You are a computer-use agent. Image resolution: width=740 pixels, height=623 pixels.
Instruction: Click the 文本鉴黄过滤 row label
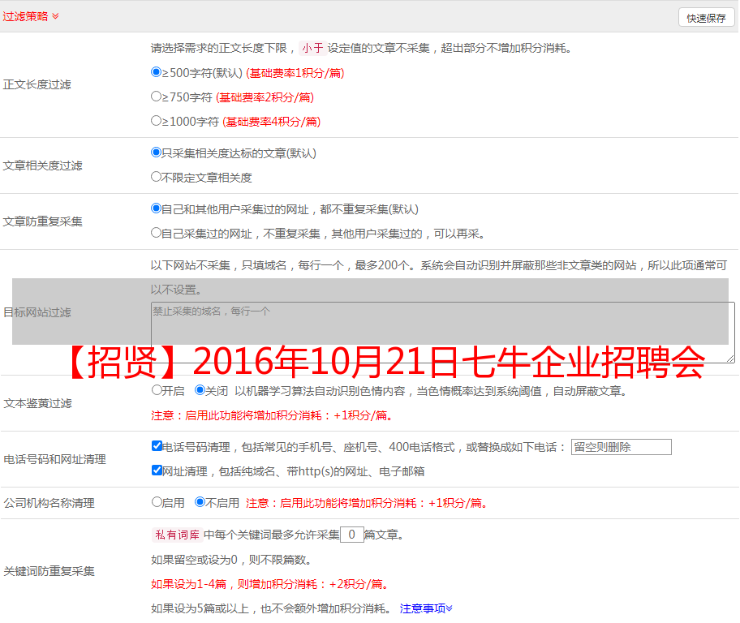click(38, 403)
